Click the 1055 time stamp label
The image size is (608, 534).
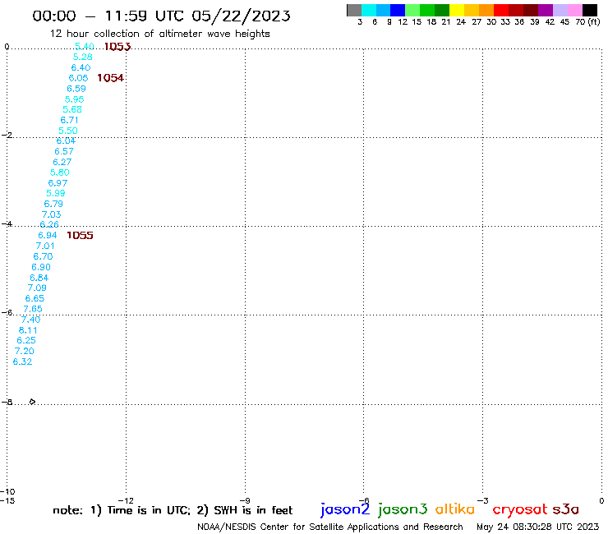pyautogui.click(x=80, y=236)
